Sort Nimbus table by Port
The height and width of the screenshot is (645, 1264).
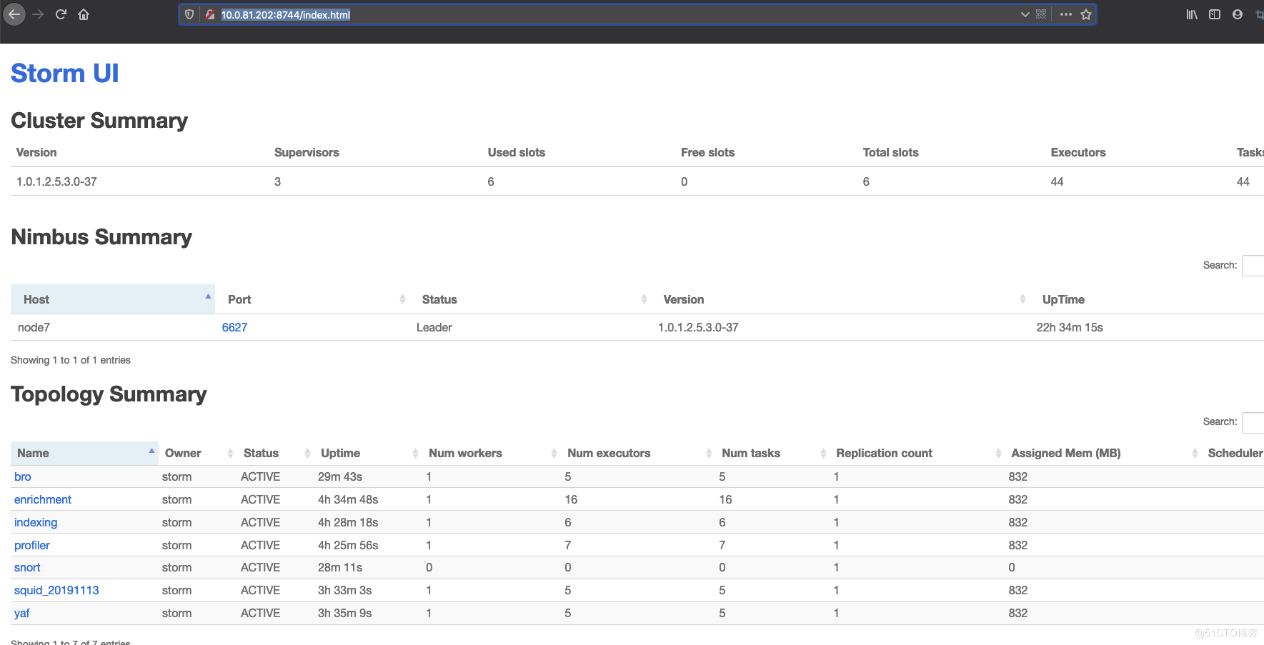point(312,299)
